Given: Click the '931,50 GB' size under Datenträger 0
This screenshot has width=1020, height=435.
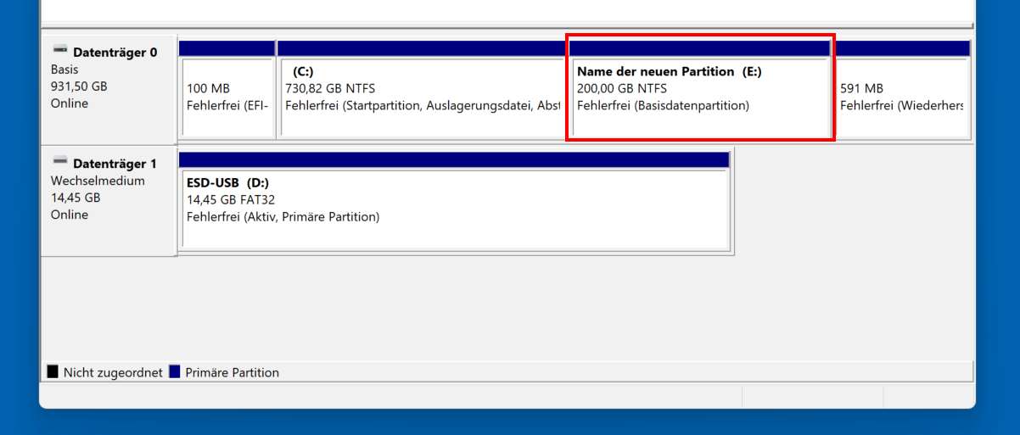Looking at the screenshot, I should (x=79, y=86).
